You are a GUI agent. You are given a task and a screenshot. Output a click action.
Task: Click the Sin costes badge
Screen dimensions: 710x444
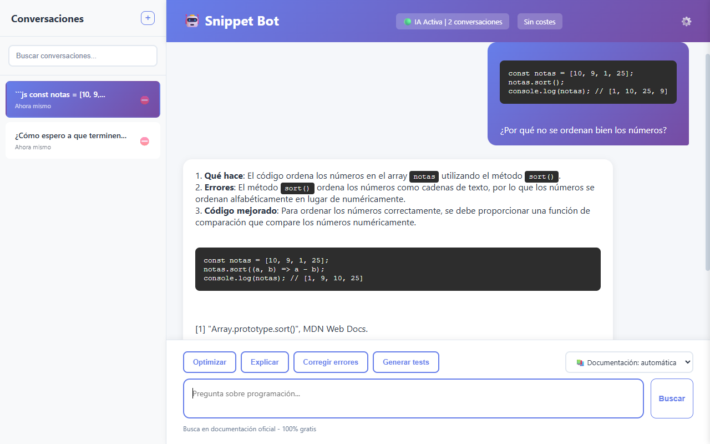coord(540,22)
